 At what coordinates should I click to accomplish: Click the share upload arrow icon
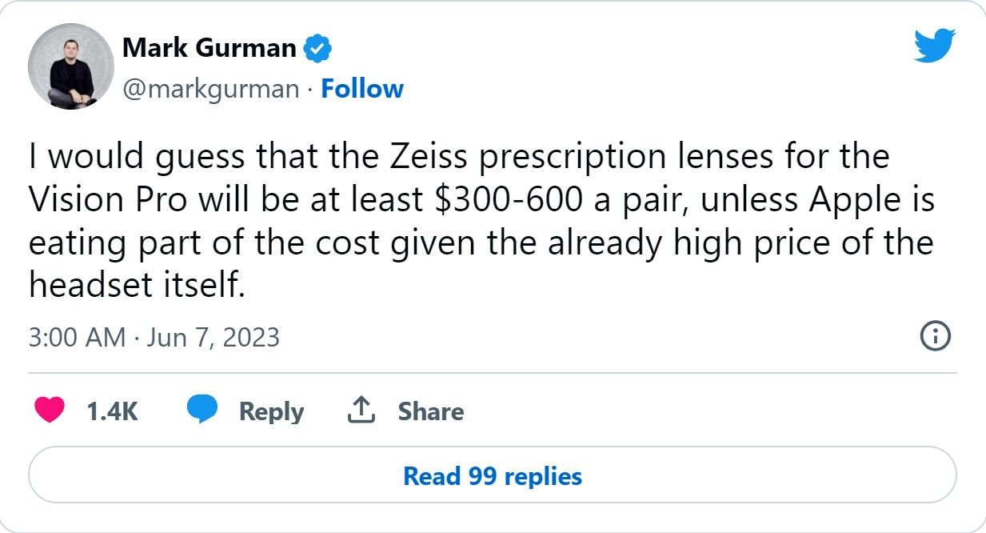tap(361, 411)
